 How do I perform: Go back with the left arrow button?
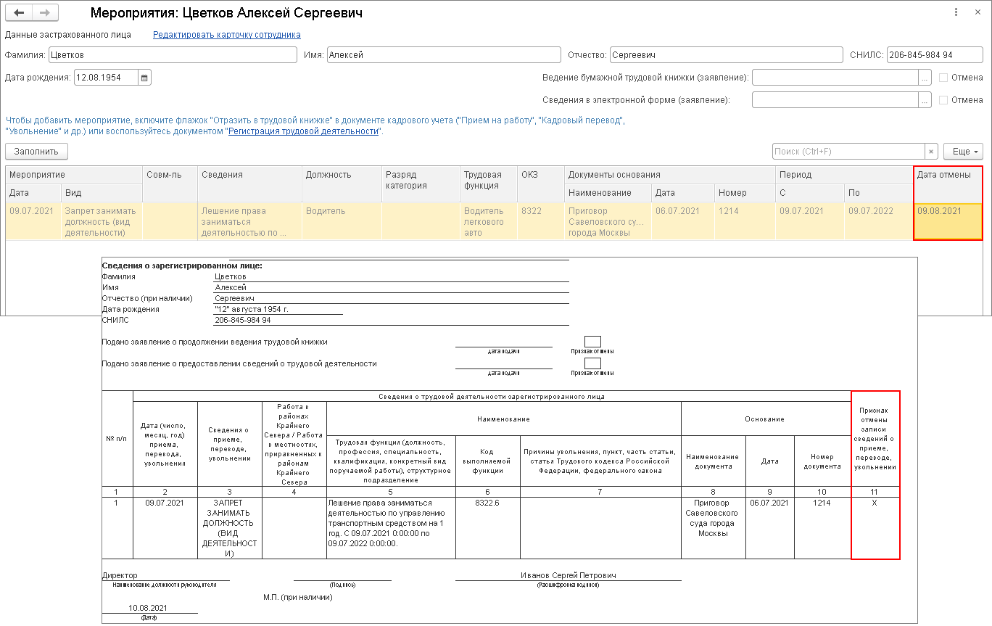[19, 13]
